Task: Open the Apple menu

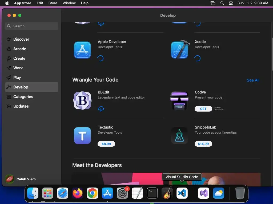Action: pyautogui.click(x=7, y=3)
